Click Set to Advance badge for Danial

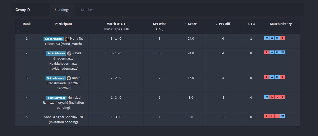pyautogui.click(x=56, y=78)
